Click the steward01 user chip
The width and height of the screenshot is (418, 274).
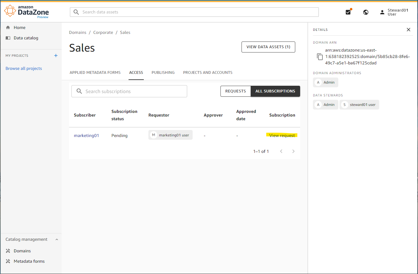(359, 105)
